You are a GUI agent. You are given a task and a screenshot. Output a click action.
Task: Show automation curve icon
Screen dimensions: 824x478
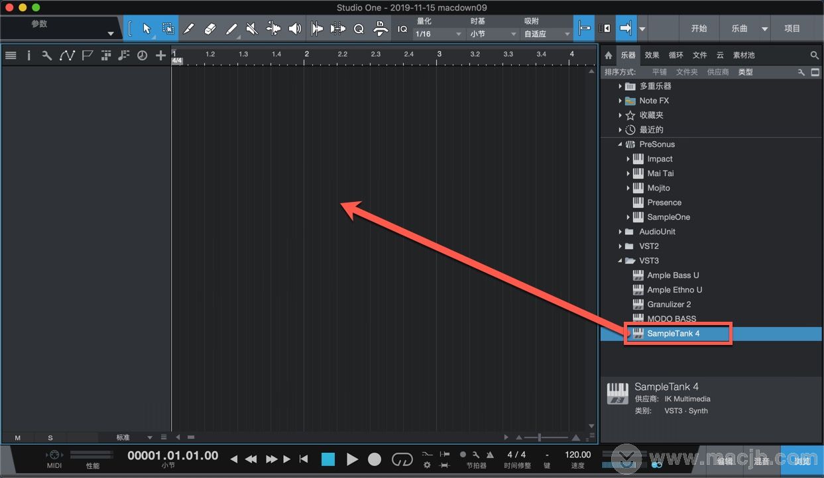click(67, 56)
